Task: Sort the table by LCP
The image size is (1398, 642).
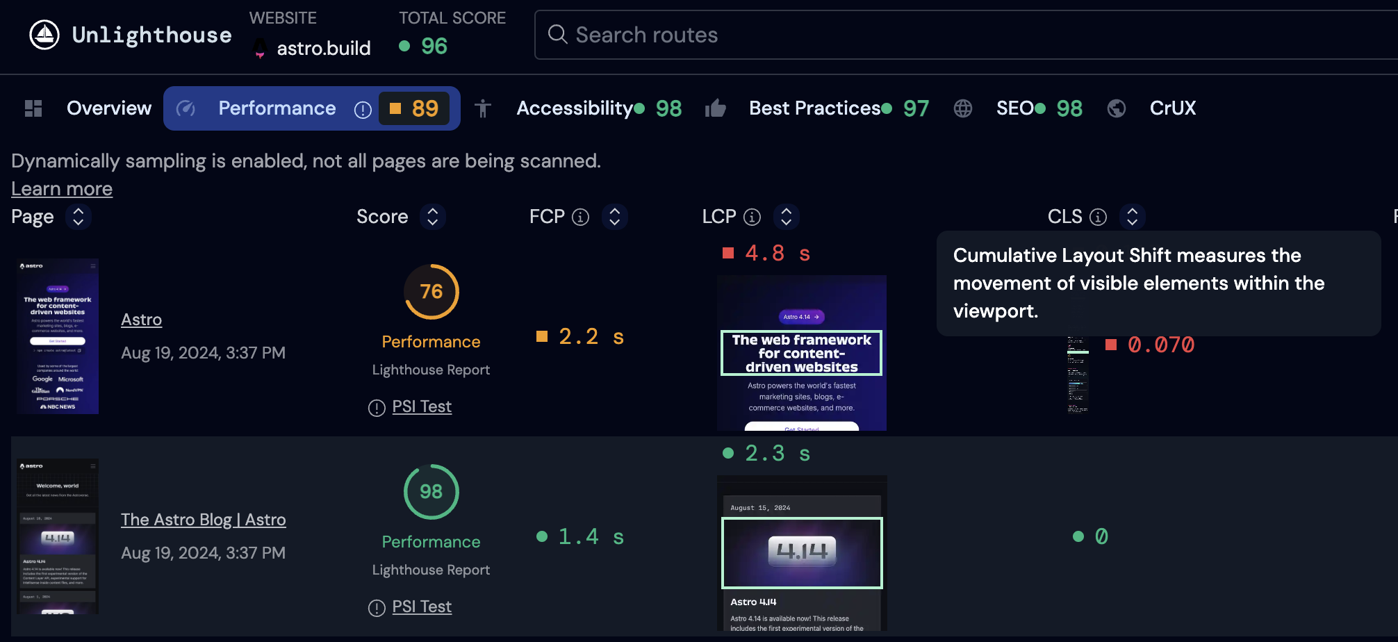Action: pos(787,217)
